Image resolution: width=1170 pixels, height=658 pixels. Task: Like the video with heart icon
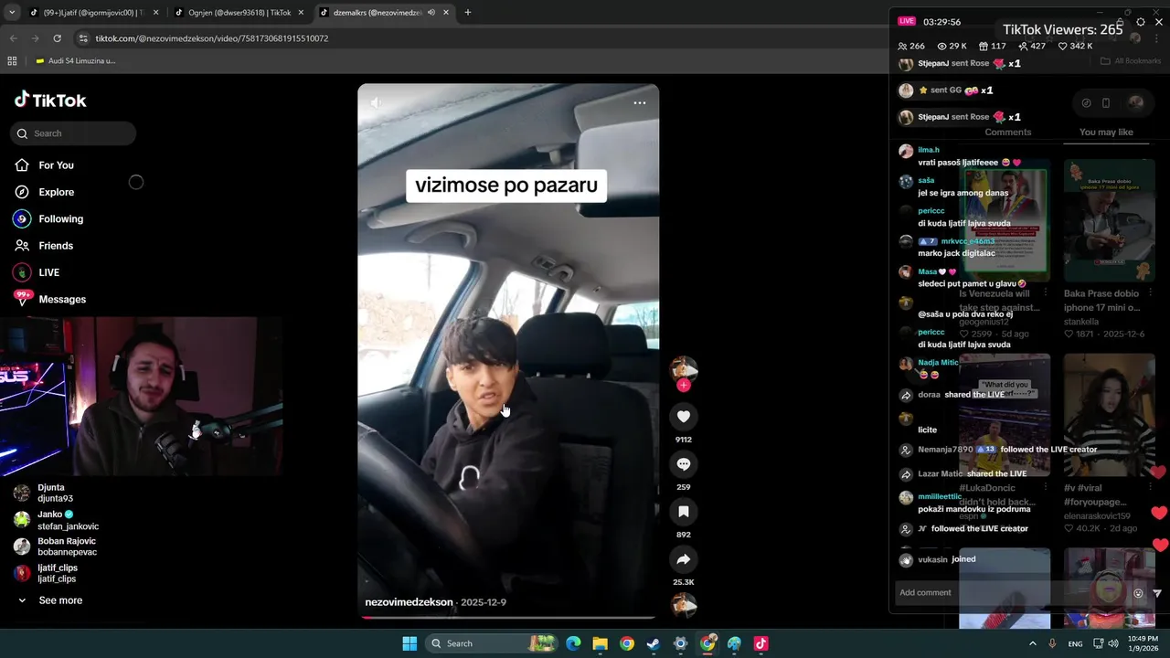[x=684, y=417]
